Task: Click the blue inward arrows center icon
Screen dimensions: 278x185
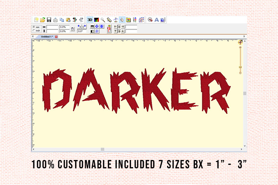Action: coord(97,27)
